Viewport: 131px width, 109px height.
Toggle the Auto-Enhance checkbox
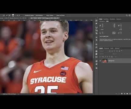(39, 15)
